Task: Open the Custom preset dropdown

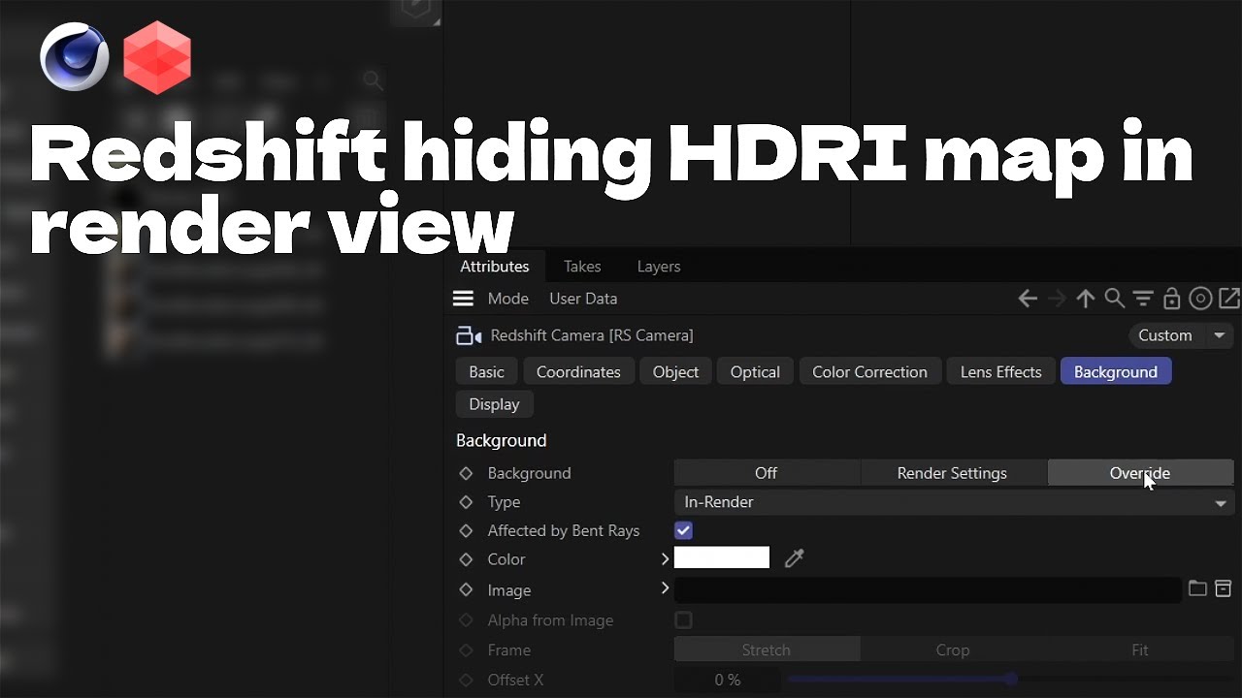Action: pos(1180,335)
